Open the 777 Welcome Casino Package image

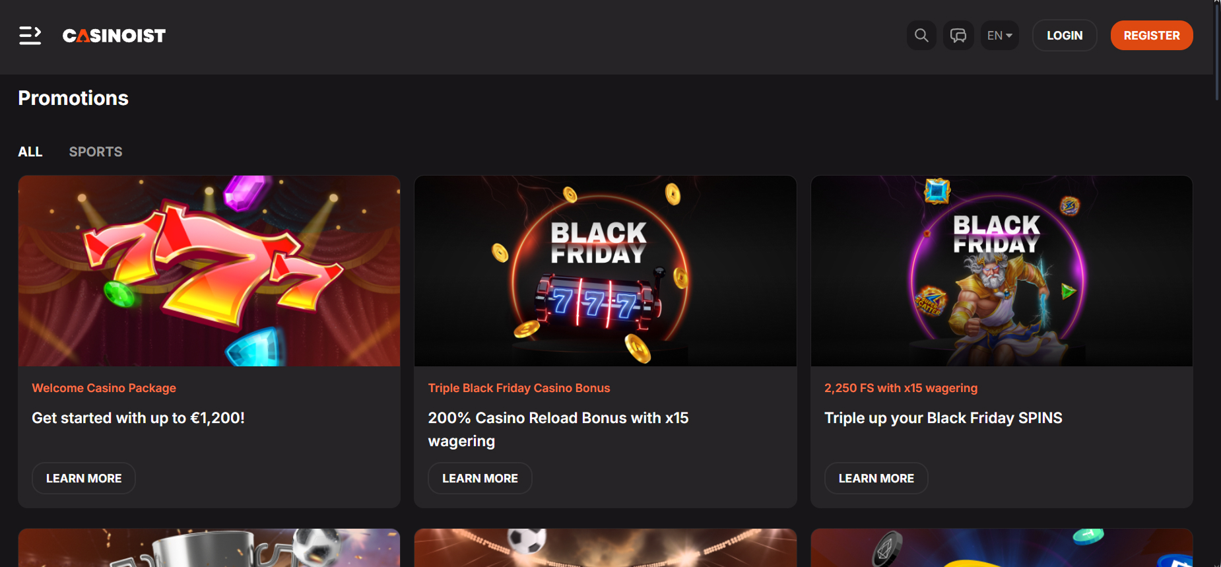[209, 271]
